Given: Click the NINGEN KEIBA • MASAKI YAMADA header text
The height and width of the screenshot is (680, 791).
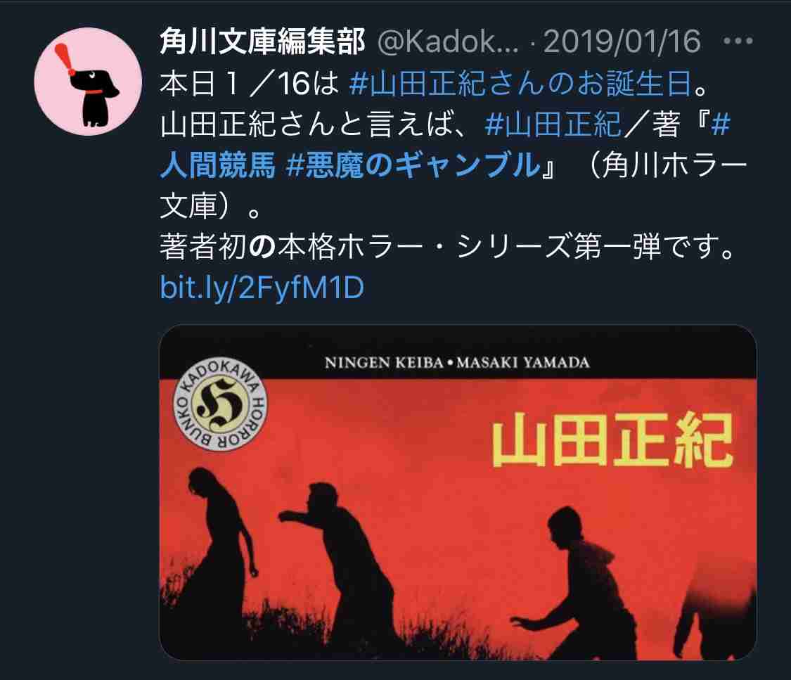Looking at the screenshot, I should pyautogui.click(x=457, y=363).
